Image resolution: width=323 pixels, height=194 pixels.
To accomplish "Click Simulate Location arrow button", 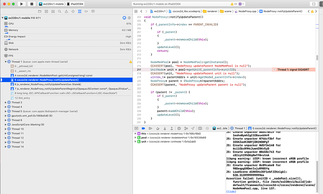I will point(193,128).
